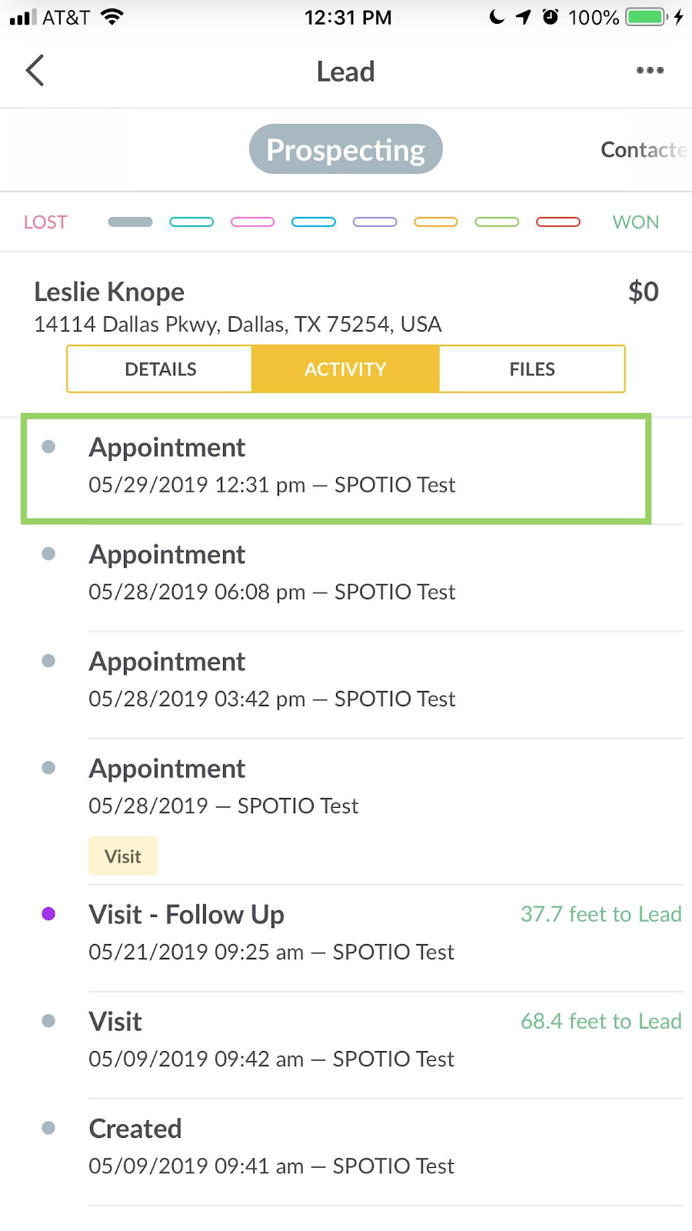Select the ACTIVITY tab
Viewport: 692px width, 1231px height.
pos(345,369)
